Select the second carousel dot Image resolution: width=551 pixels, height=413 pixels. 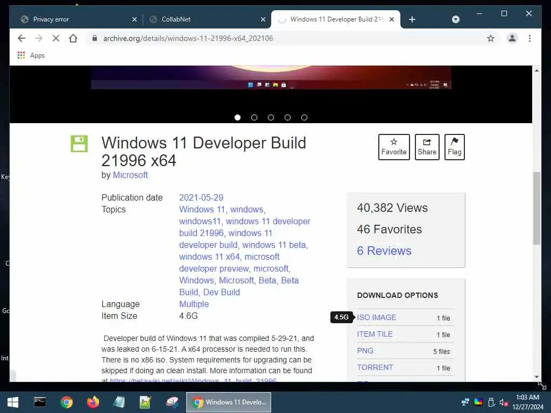click(254, 118)
